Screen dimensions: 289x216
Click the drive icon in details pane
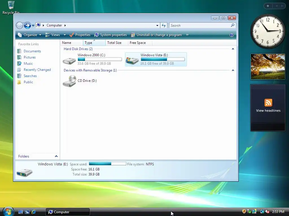click(25, 172)
